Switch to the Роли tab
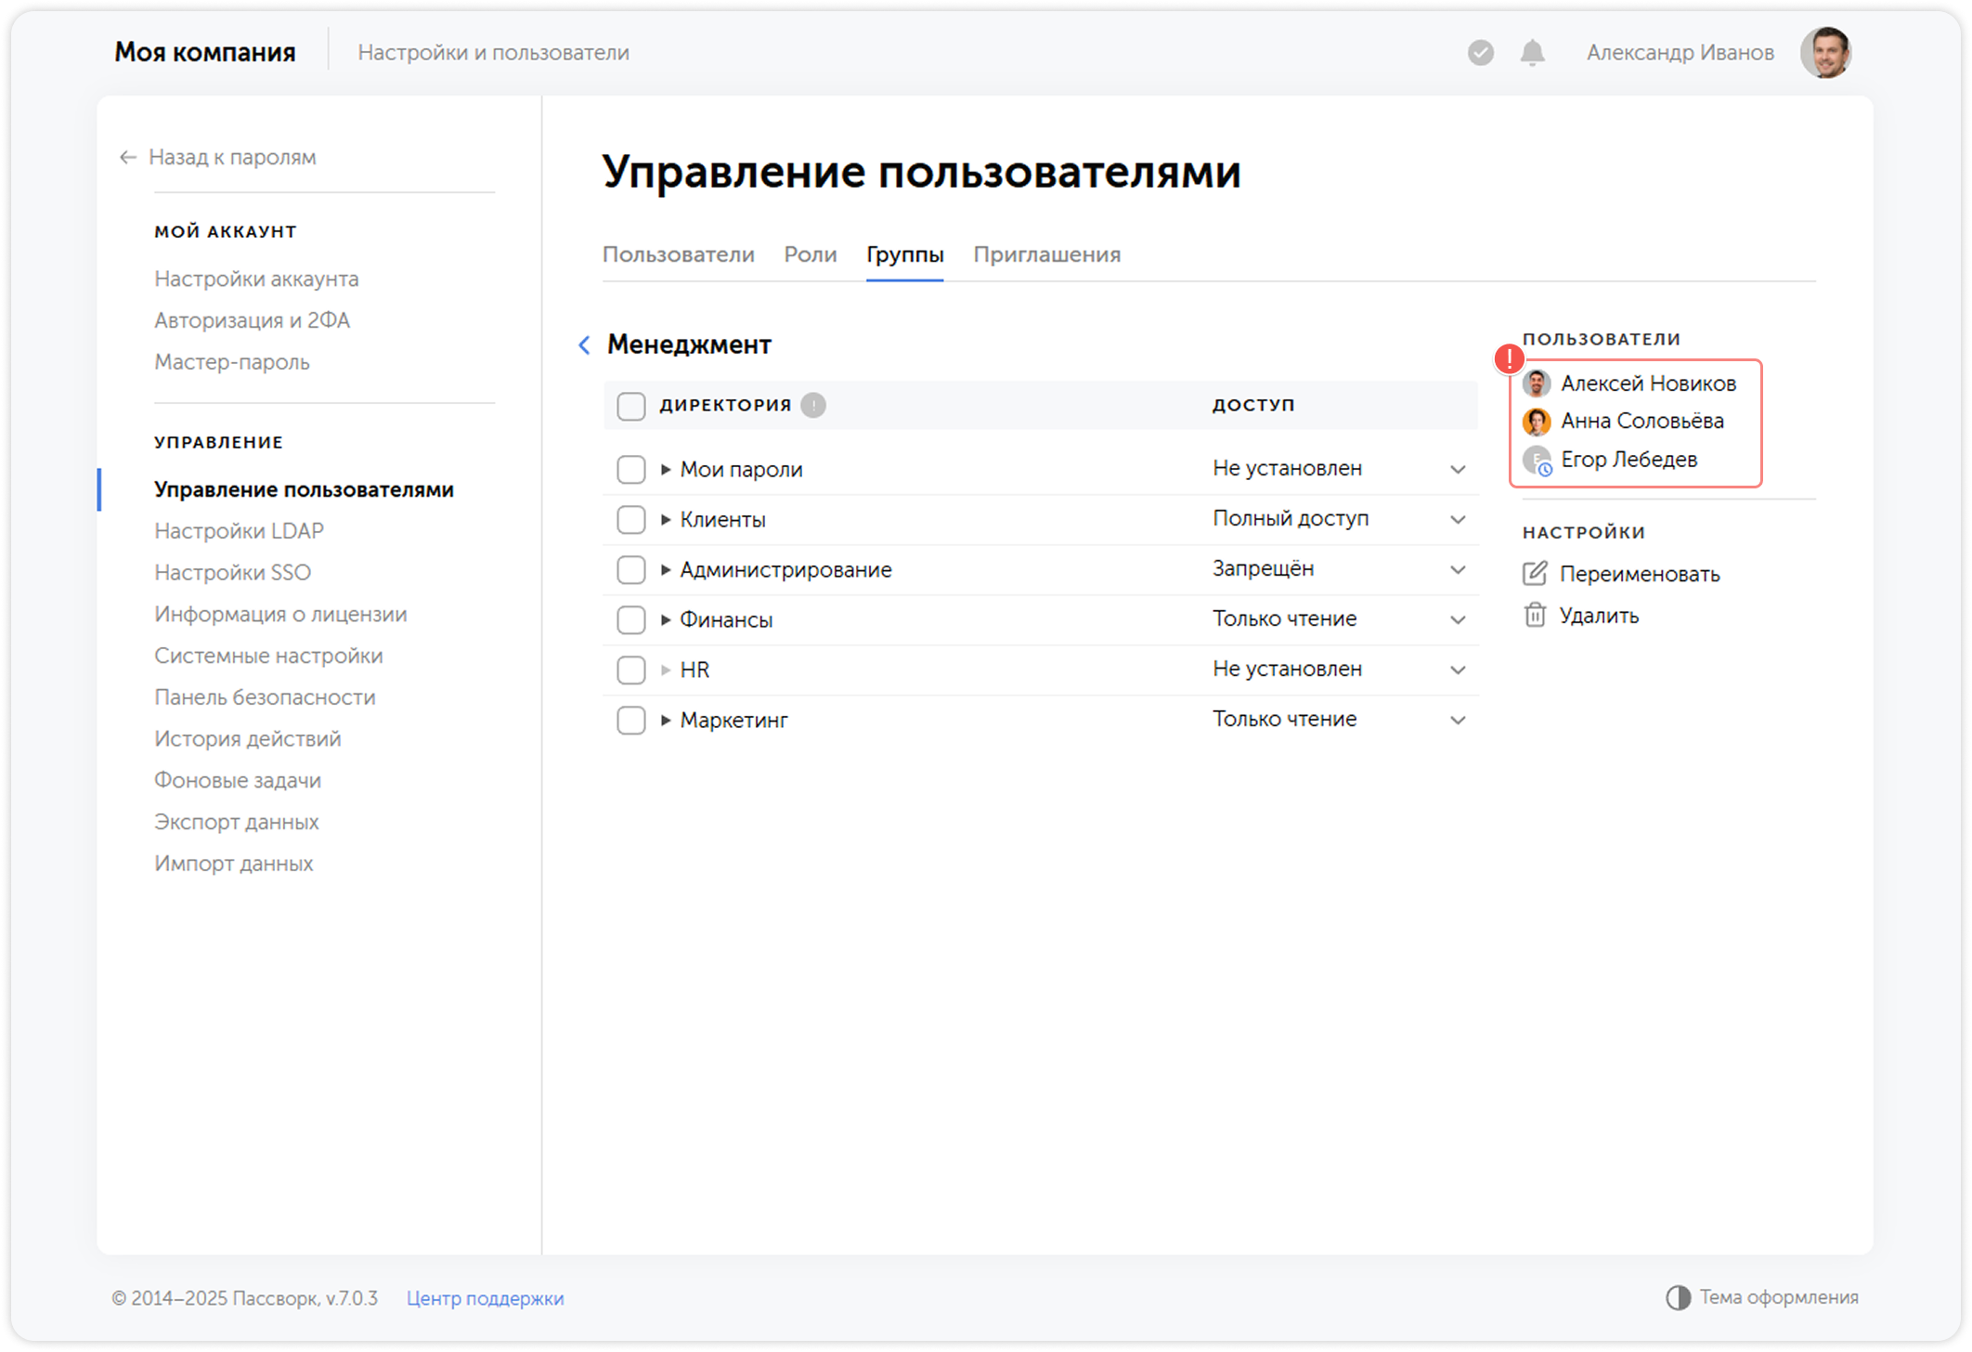Viewport: 1972px width, 1352px height. (811, 254)
